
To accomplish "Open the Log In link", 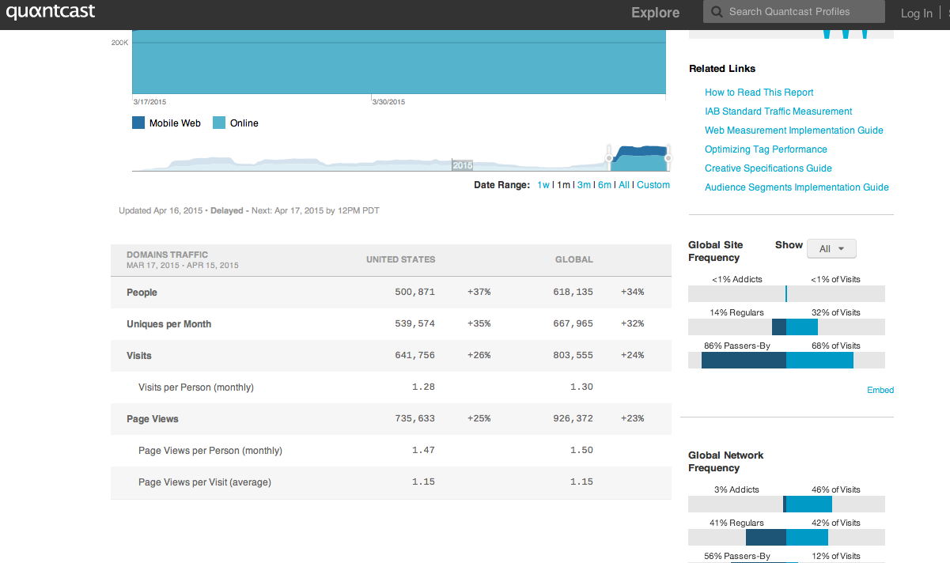I will pos(917,13).
